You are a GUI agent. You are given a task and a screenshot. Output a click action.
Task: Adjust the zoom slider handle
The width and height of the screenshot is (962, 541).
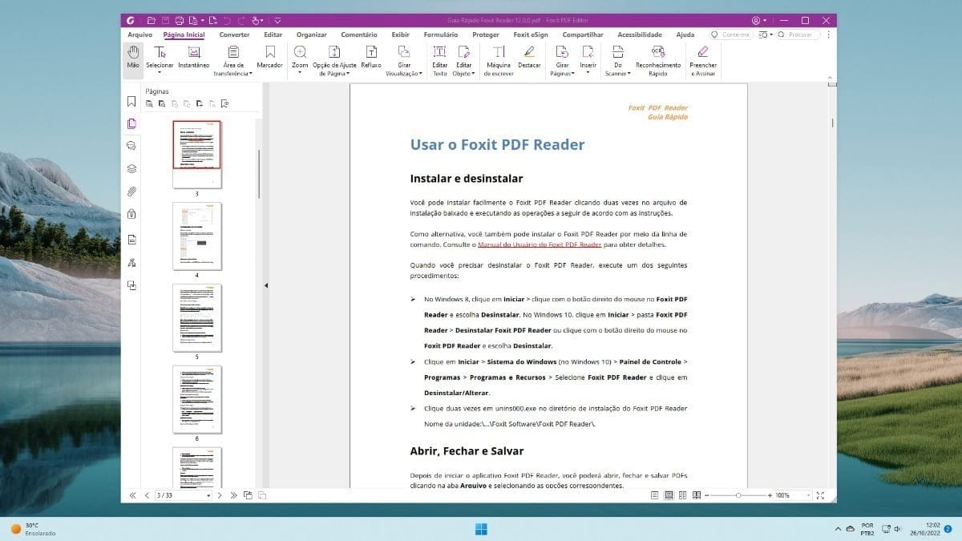(x=738, y=495)
